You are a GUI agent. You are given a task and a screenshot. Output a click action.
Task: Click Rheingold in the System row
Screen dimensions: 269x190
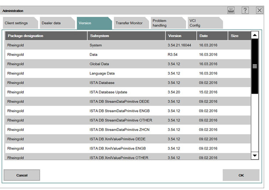[x=15, y=45]
